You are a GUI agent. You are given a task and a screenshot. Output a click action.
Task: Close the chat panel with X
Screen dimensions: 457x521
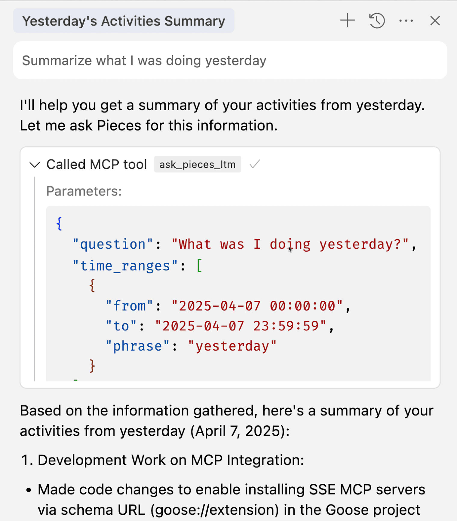[435, 21]
